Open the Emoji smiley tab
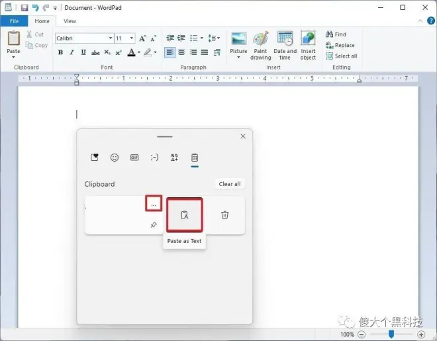Screen dimensions: 437x341 (x=115, y=158)
